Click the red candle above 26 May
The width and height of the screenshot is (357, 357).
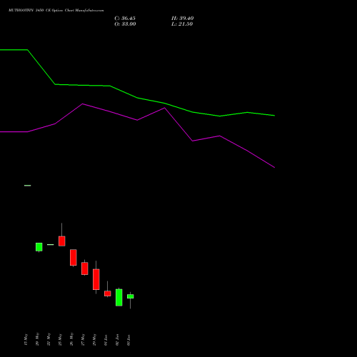tap(74, 257)
